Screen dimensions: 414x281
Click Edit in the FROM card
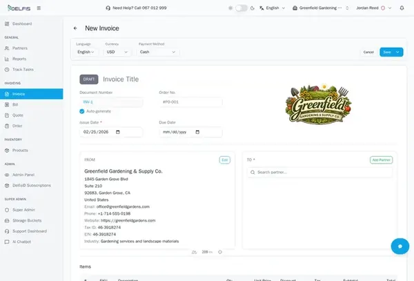[x=225, y=159]
